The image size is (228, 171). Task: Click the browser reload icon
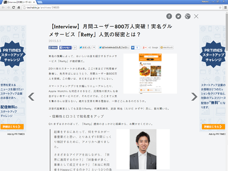14,7
